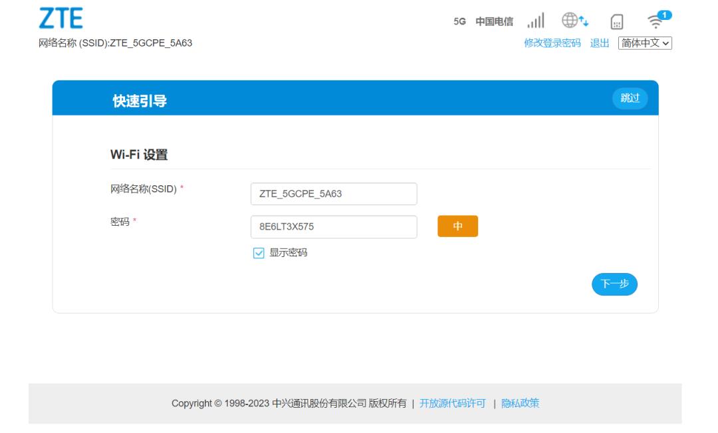Screen dimensions: 718x433
Task: Click the connected devices count badge
Action: 663,13
